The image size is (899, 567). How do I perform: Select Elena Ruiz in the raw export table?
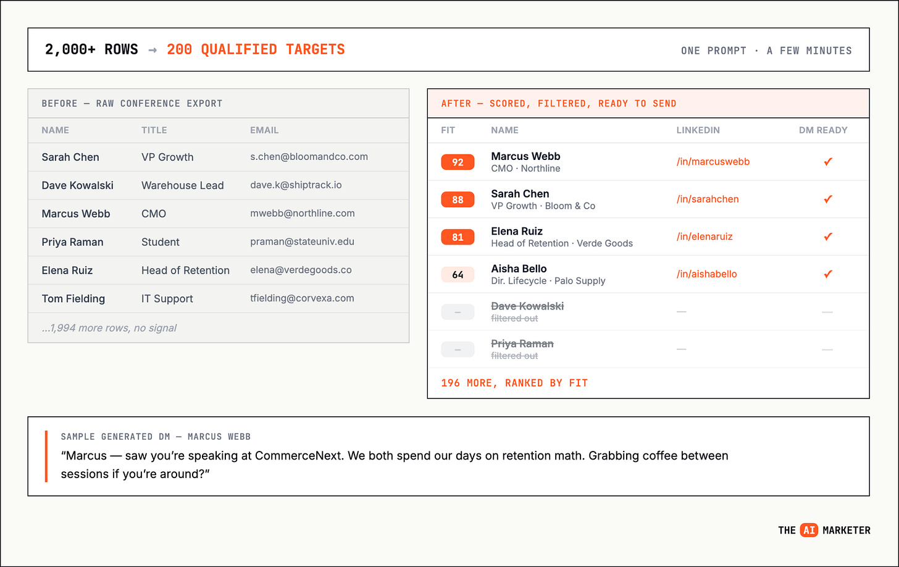(x=69, y=271)
